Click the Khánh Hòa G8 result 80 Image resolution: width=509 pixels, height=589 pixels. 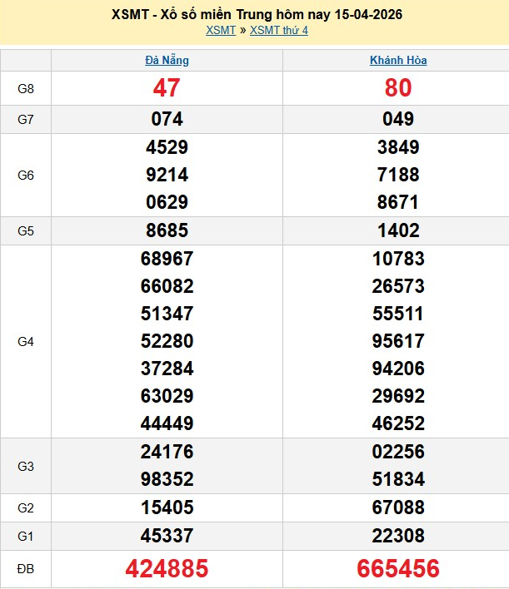[x=398, y=88]
